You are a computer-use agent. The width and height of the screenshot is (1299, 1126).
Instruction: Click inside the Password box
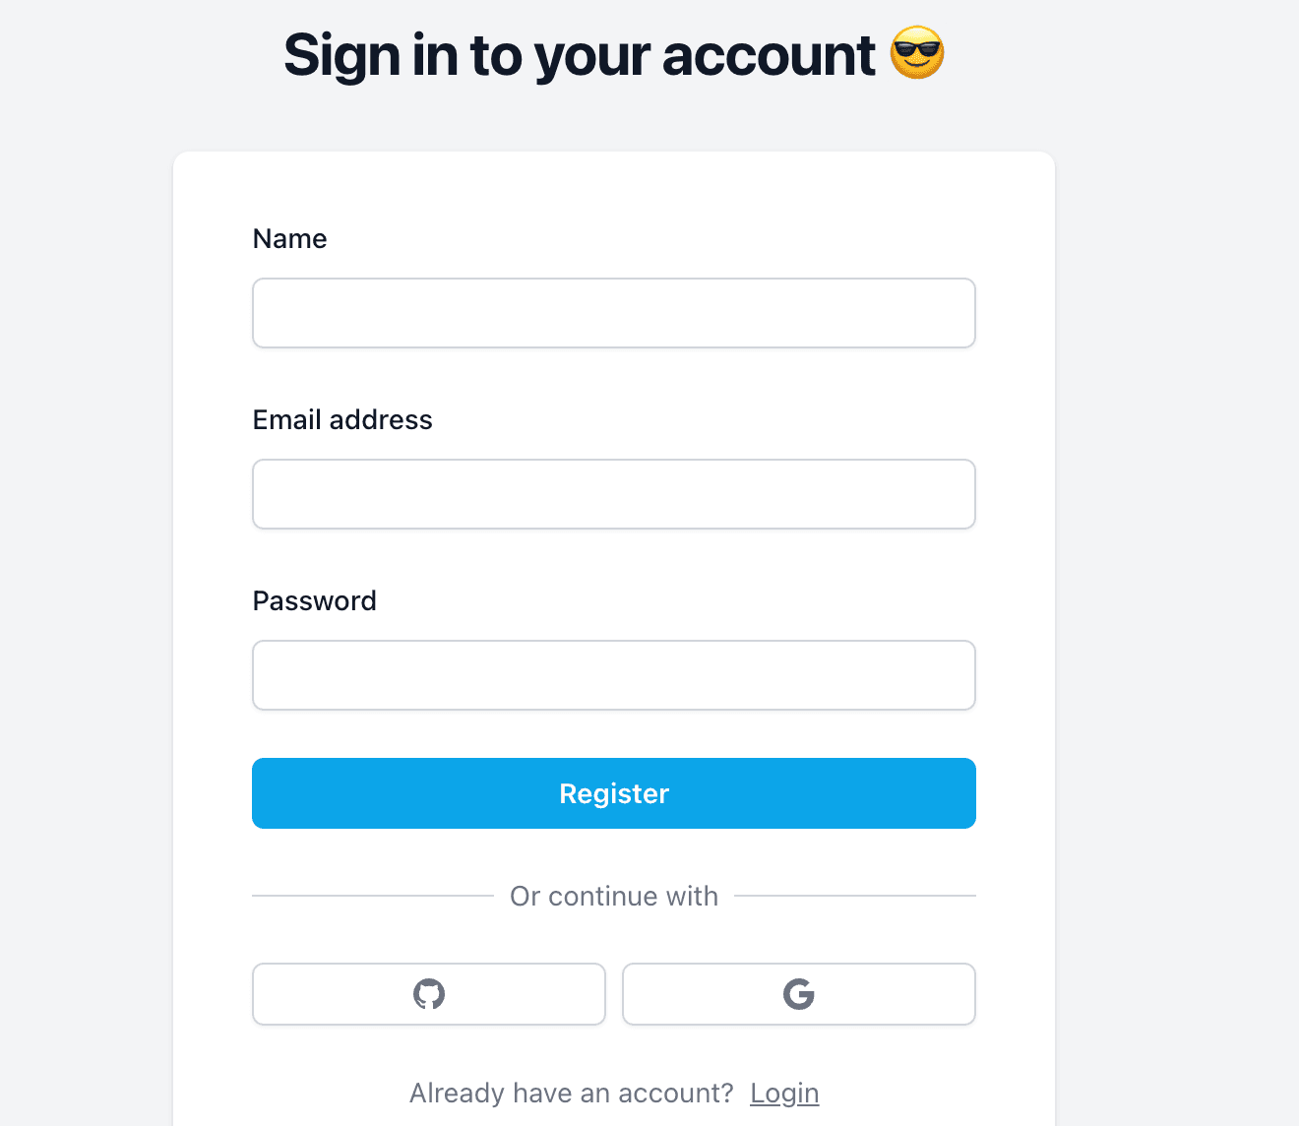pyautogui.click(x=613, y=675)
